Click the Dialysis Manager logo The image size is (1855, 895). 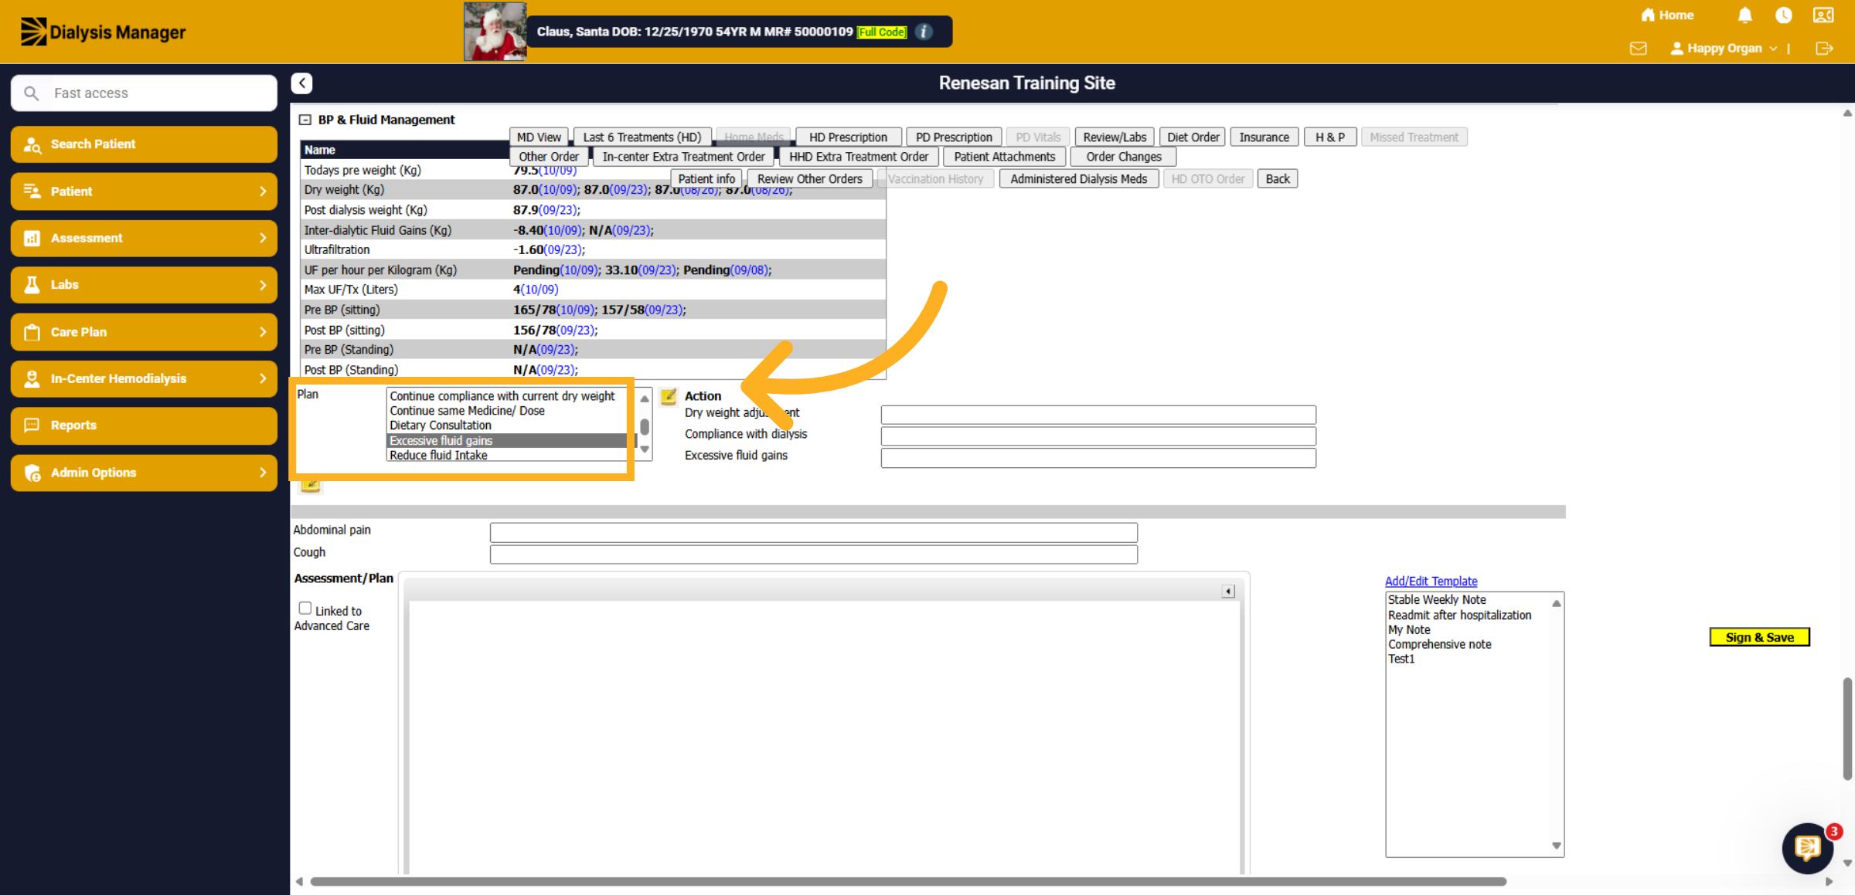tap(103, 32)
